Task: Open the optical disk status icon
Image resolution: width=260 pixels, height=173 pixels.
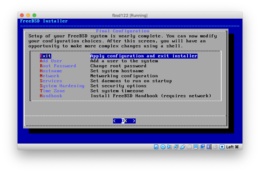Action: pyautogui.click(x=163, y=147)
